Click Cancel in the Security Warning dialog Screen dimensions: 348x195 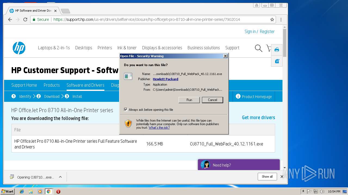point(213,100)
